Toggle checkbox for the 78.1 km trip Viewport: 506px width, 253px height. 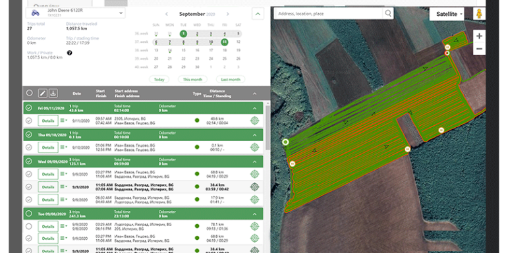[x=29, y=226]
